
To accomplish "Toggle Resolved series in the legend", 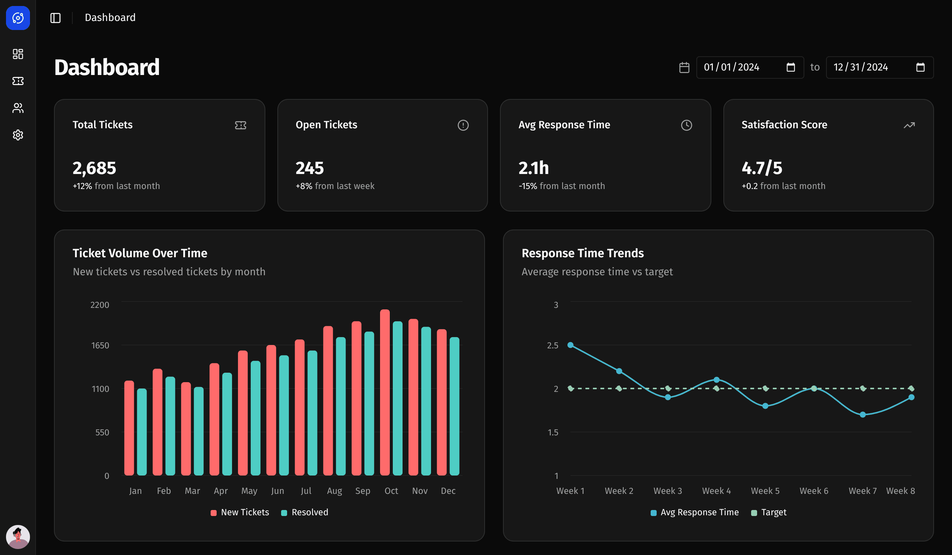I will coord(305,512).
